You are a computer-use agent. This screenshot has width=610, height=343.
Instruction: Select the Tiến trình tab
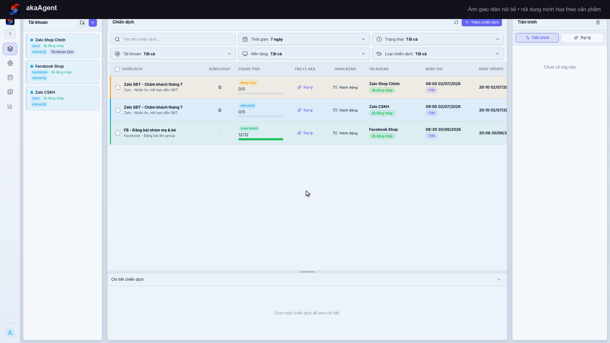537,38
